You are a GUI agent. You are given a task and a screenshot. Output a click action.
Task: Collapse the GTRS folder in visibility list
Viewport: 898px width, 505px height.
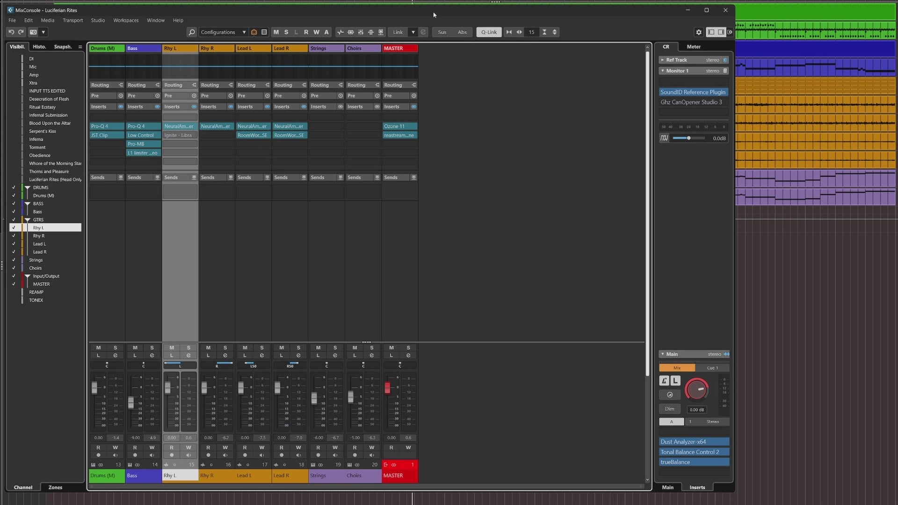(x=28, y=220)
